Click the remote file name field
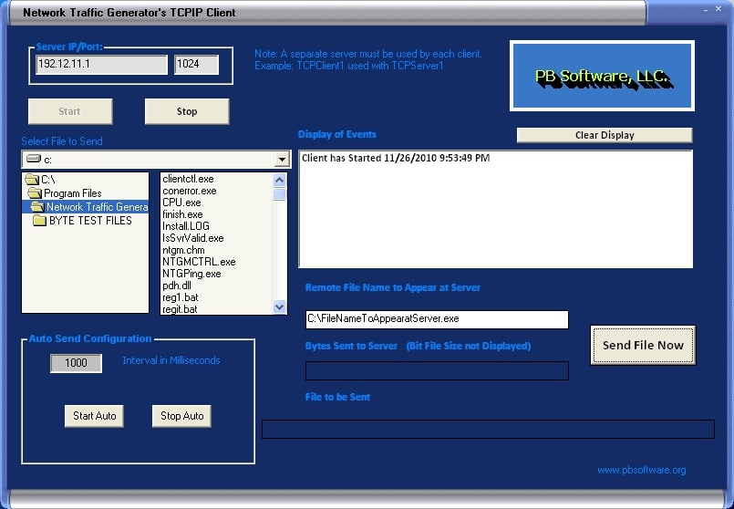 click(437, 319)
